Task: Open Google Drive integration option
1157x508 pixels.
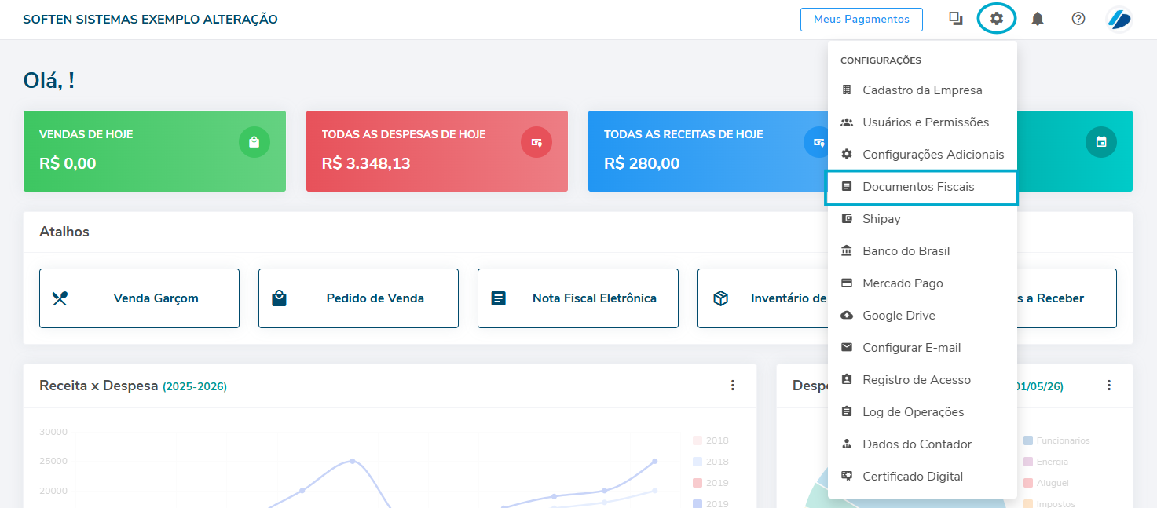Action: tap(899, 316)
